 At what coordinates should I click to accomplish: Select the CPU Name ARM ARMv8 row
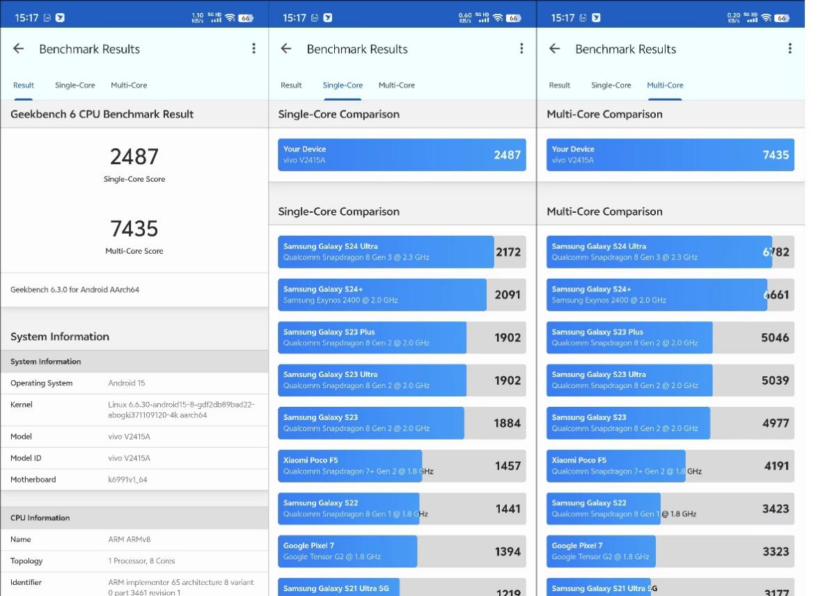click(134, 539)
